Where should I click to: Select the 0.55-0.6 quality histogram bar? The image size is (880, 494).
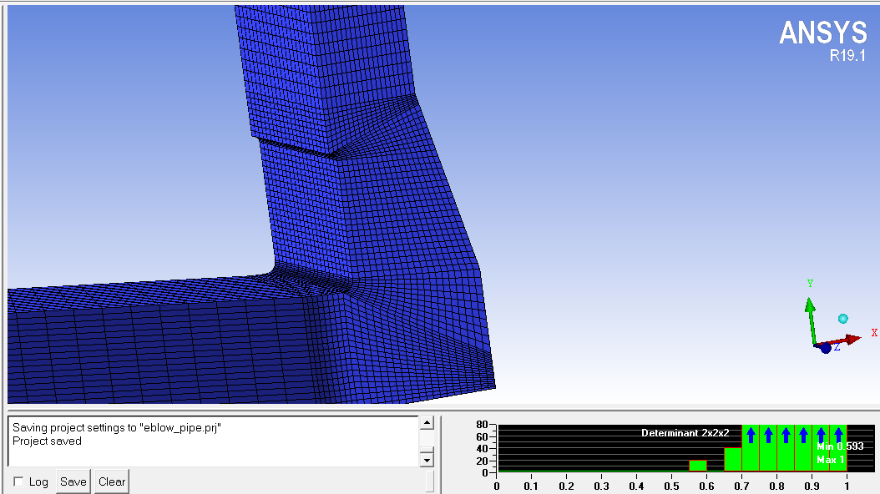[x=698, y=466]
